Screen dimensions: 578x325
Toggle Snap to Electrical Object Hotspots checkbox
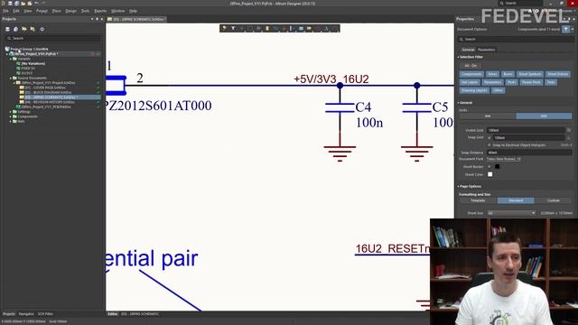point(489,144)
